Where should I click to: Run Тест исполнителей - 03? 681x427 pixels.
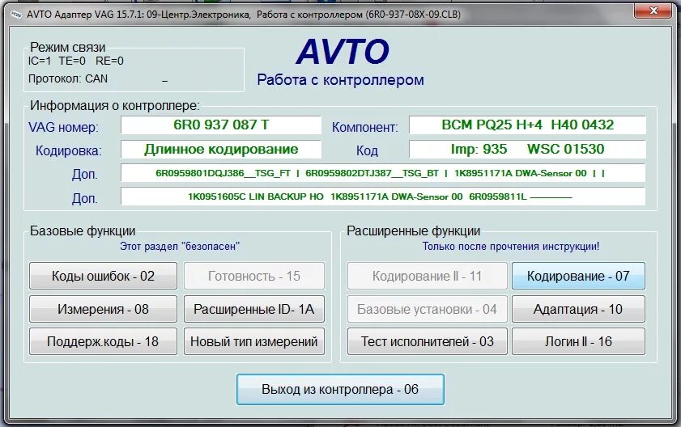tap(427, 341)
